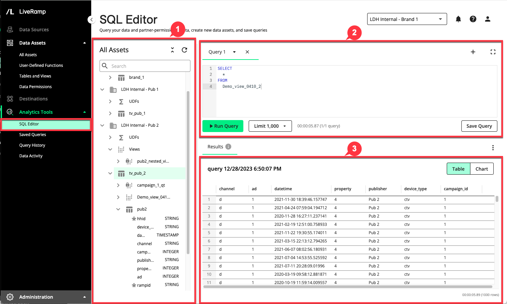Image resolution: width=507 pixels, height=304 pixels.
Task: Open Data Permissions page
Action: coord(35,87)
